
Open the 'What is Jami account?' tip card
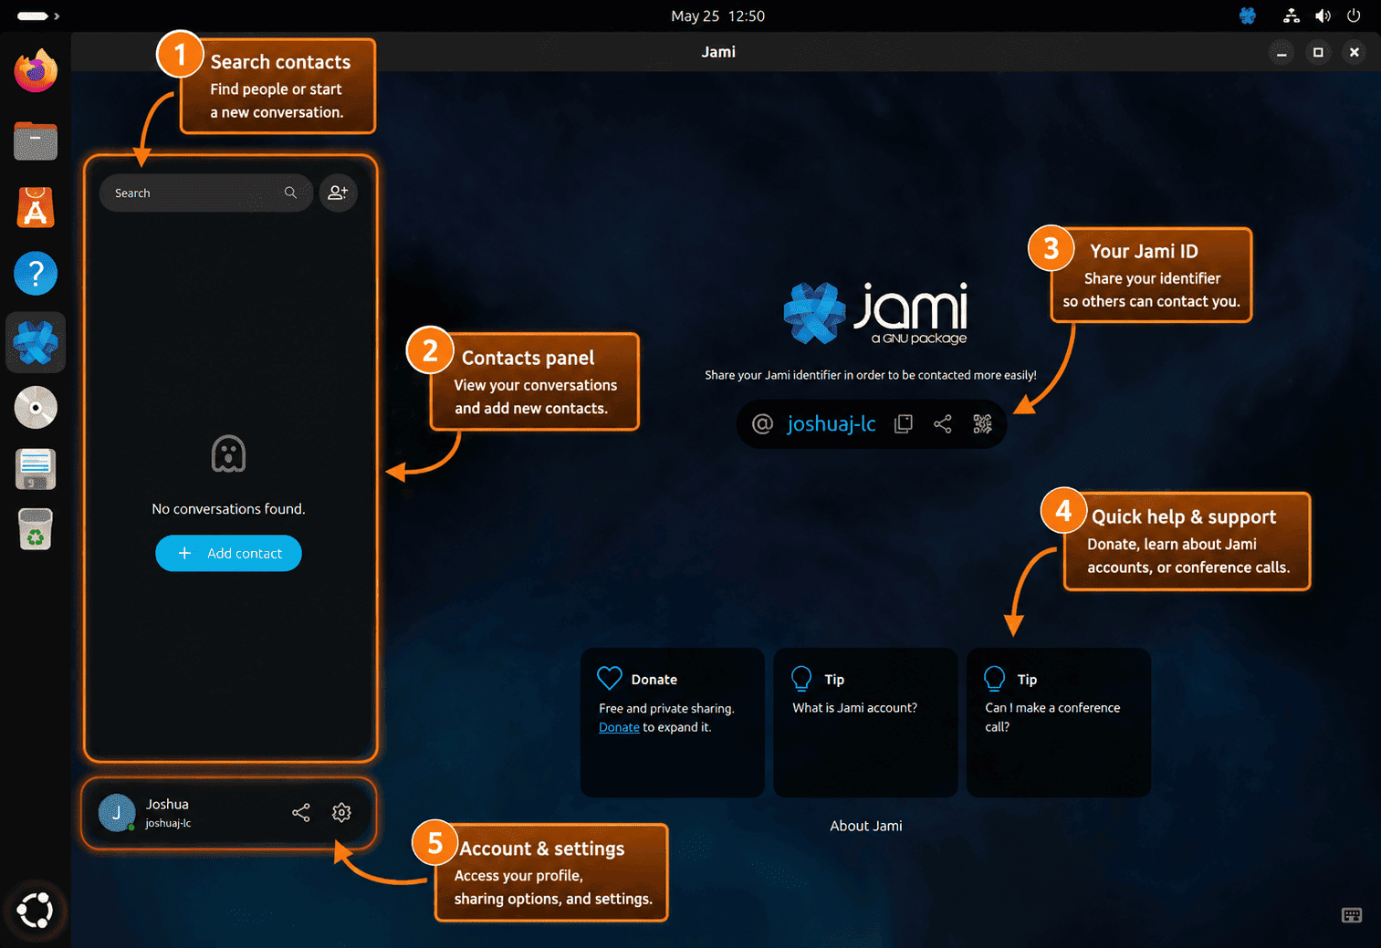[865, 723]
